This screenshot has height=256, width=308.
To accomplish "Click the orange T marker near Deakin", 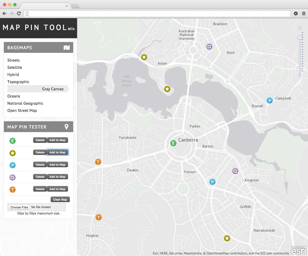I will pos(98,162).
